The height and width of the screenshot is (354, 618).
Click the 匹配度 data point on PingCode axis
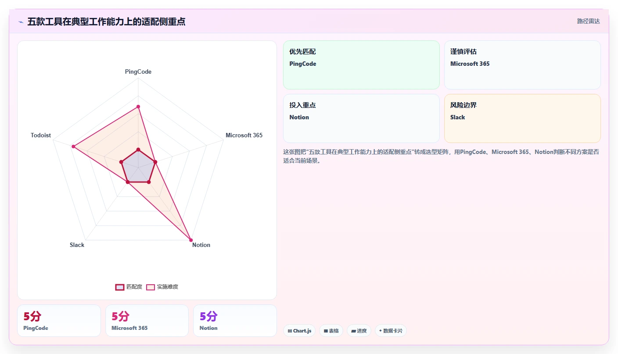[x=138, y=150]
